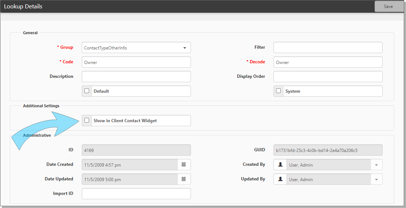Select the Display Order field
This screenshot has height=208, width=406.
[328, 77]
